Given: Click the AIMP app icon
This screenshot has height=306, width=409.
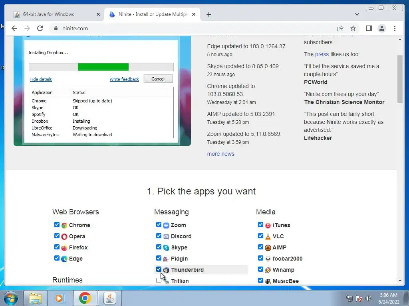Looking at the screenshot, I should pos(268,248).
